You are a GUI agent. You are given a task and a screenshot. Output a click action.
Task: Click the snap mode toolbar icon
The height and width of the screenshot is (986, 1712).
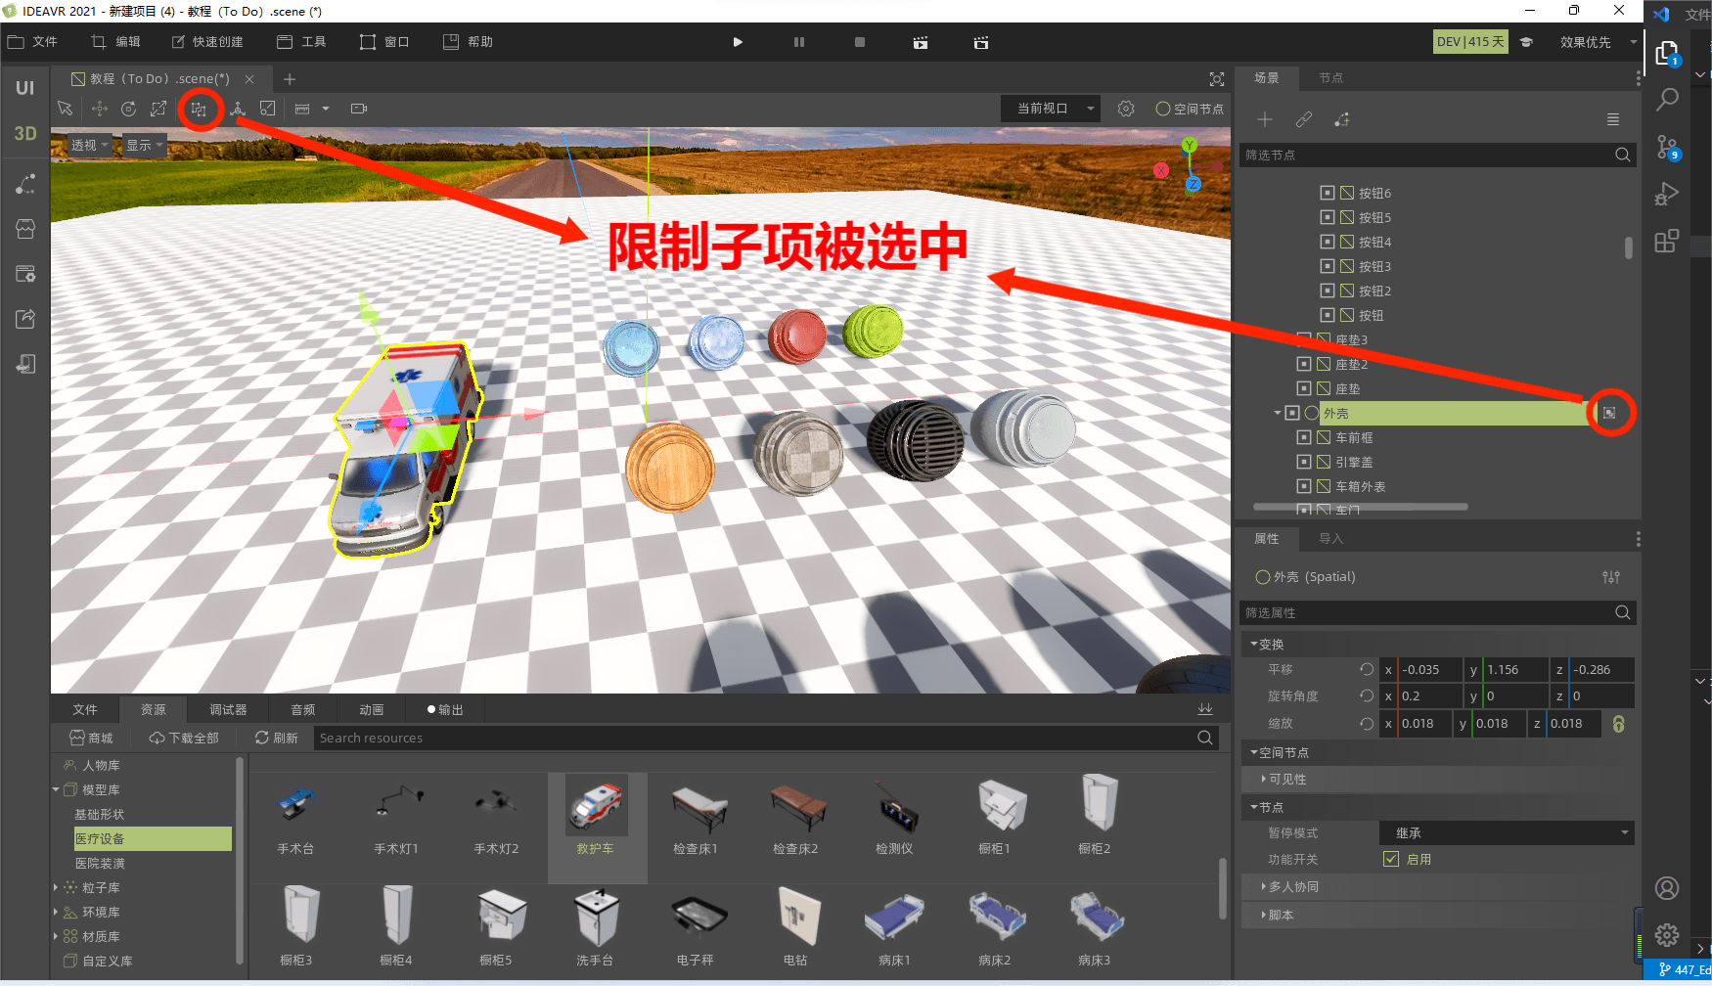pos(267,109)
